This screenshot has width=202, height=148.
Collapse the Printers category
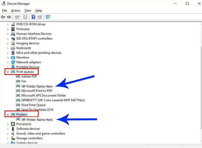8,114
